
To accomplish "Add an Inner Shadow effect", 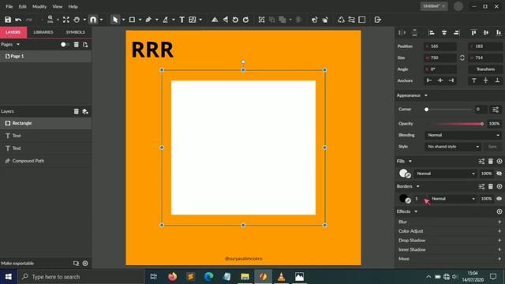I will click(499, 249).
